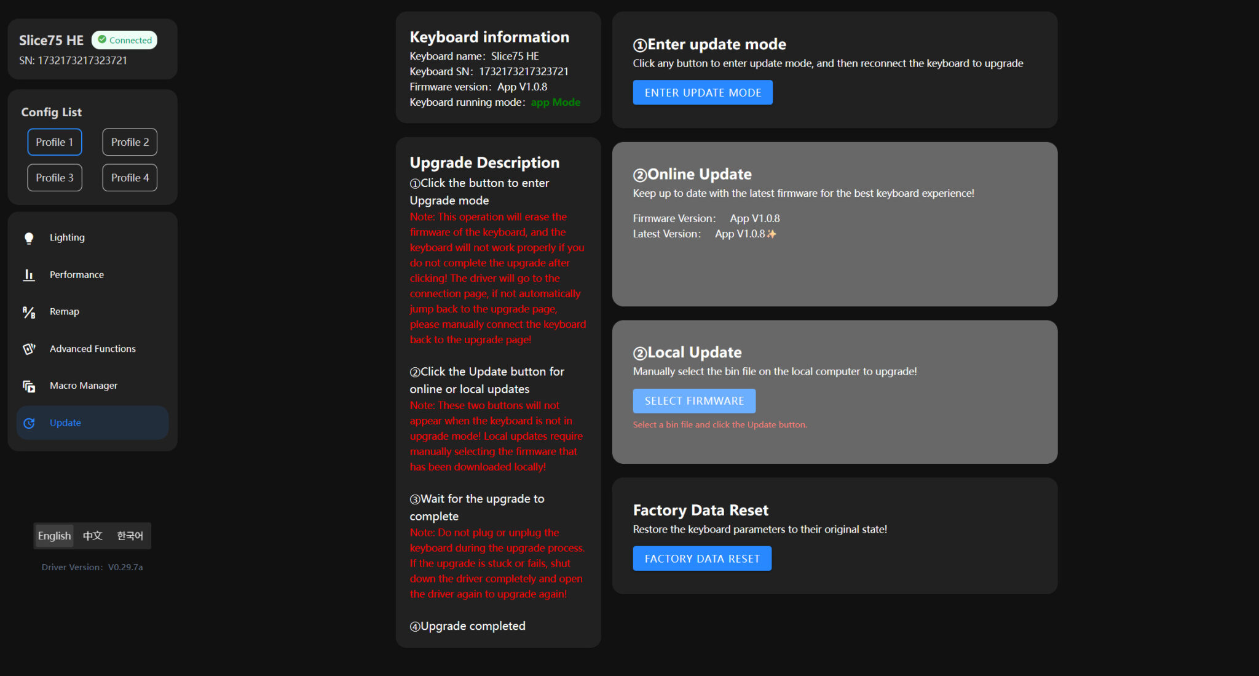This screenshot has height=676, width=1259.
Task: Switch language to 中文
Action: point(93,536)
